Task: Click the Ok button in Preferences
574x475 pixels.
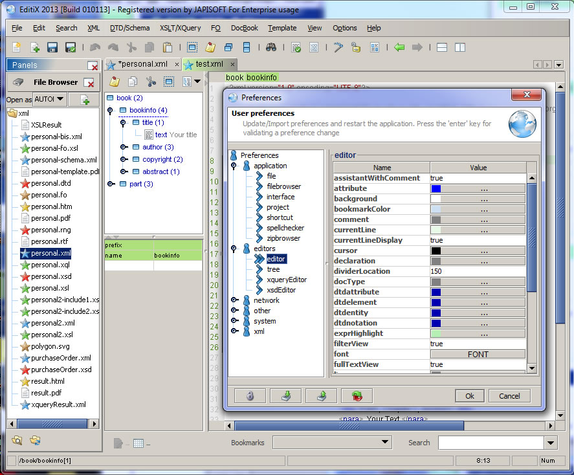Action: (x=469, y=395)
